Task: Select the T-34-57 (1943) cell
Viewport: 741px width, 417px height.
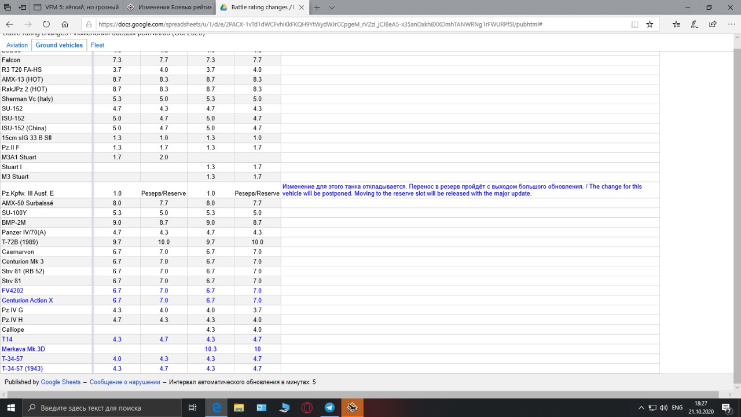Action: [46, 368]
